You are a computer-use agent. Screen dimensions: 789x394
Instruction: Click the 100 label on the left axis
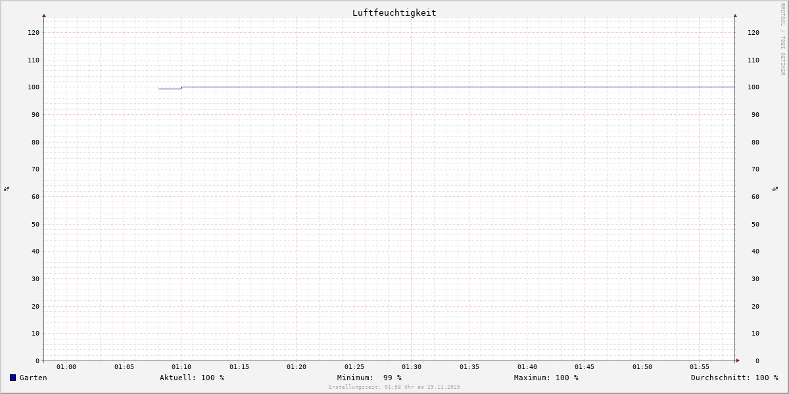(34, 87)
